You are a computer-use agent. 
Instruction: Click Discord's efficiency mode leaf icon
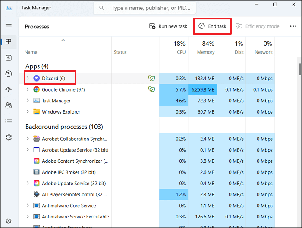tap(151, 78)
